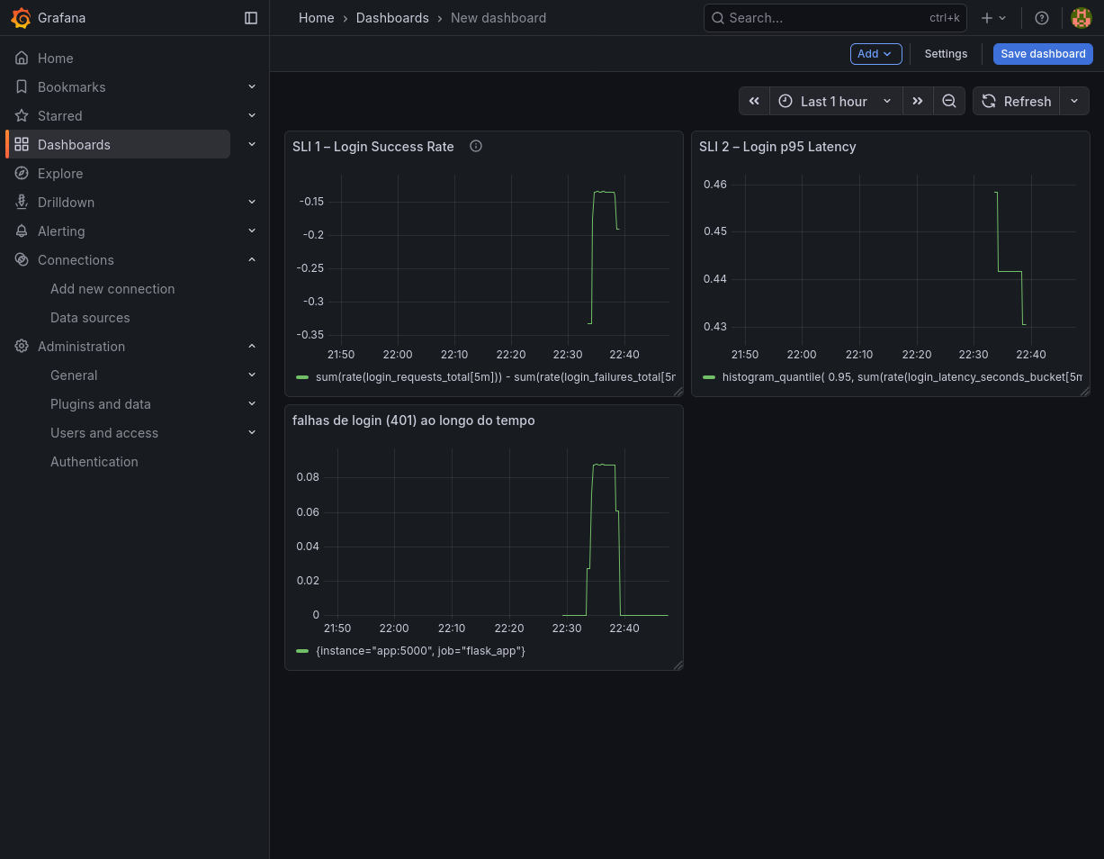Collapse the Connections section chevron
Screen dimensions: 1104x859
(252, 260)
